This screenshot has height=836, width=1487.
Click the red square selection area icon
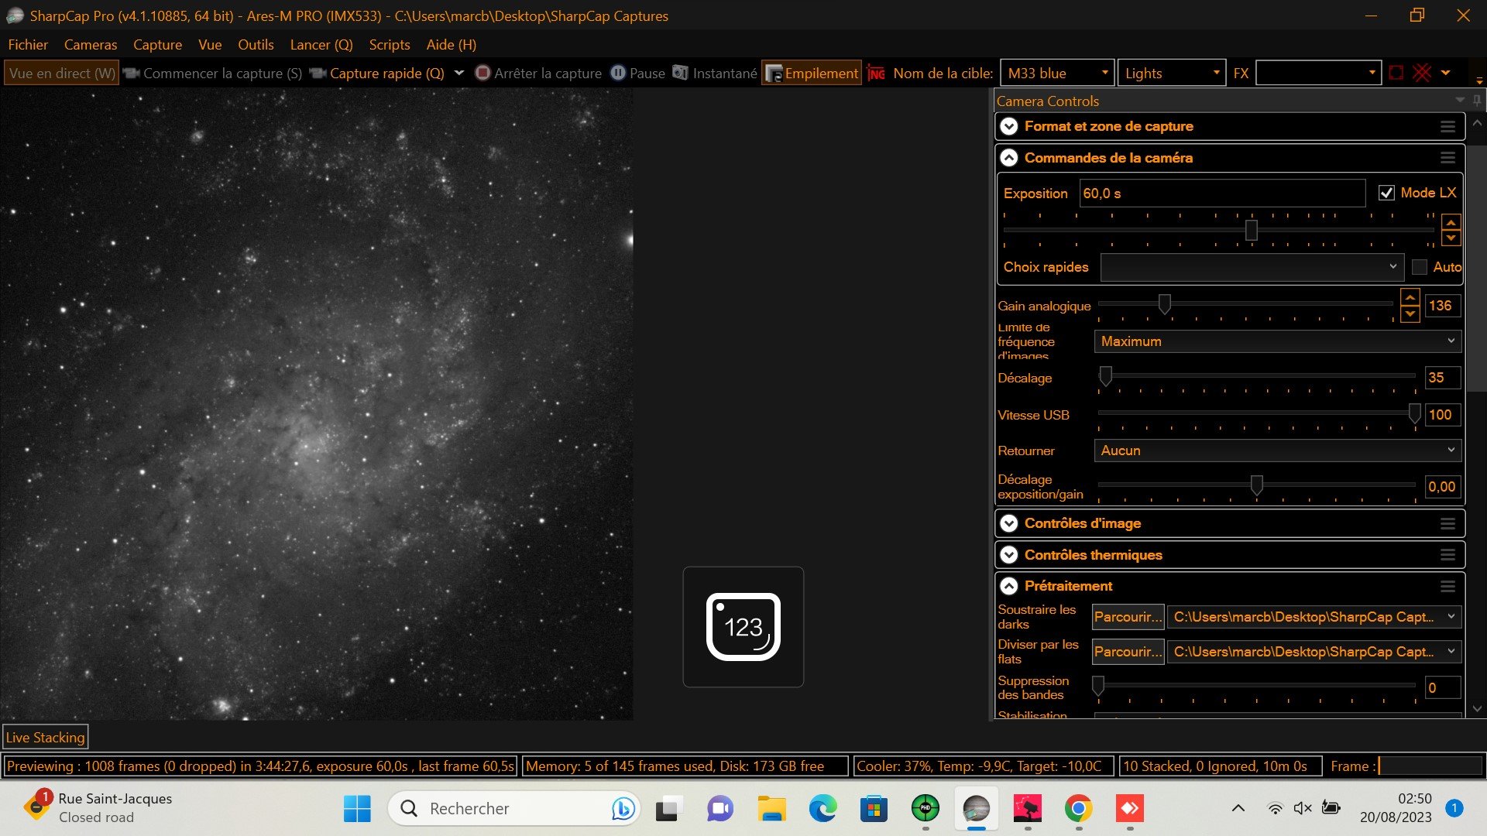click(1396, 73)
